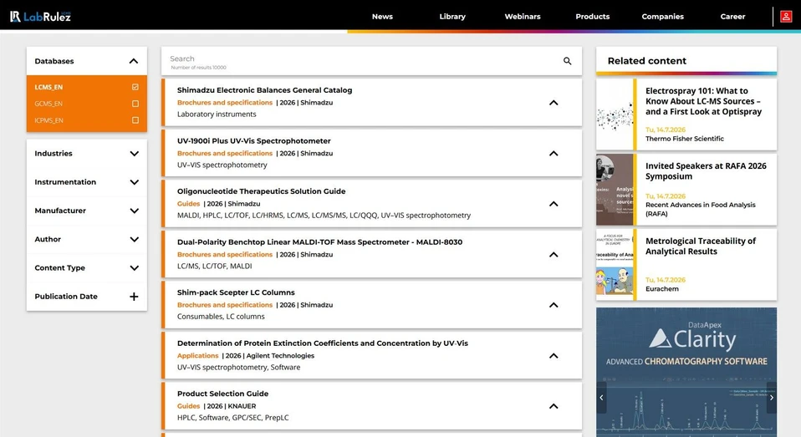Open the Webinars menu item
Screen dimensions: 801x437
pyautogui.click(x=522, y=17)
